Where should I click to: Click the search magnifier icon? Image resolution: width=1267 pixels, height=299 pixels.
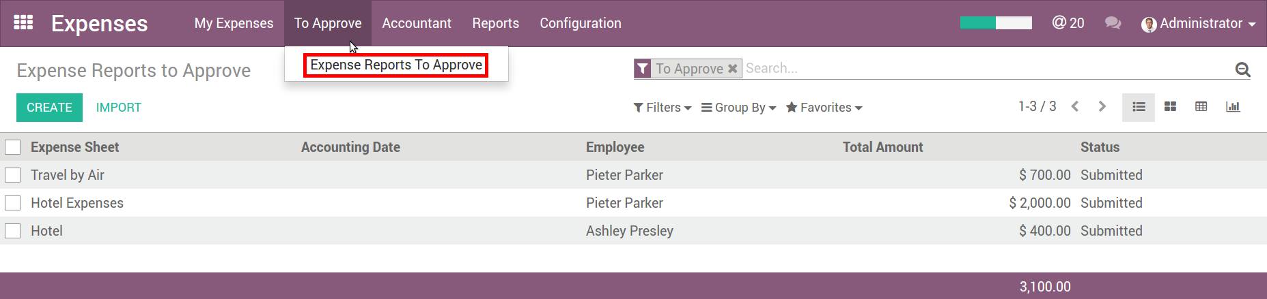(1242, 69)
